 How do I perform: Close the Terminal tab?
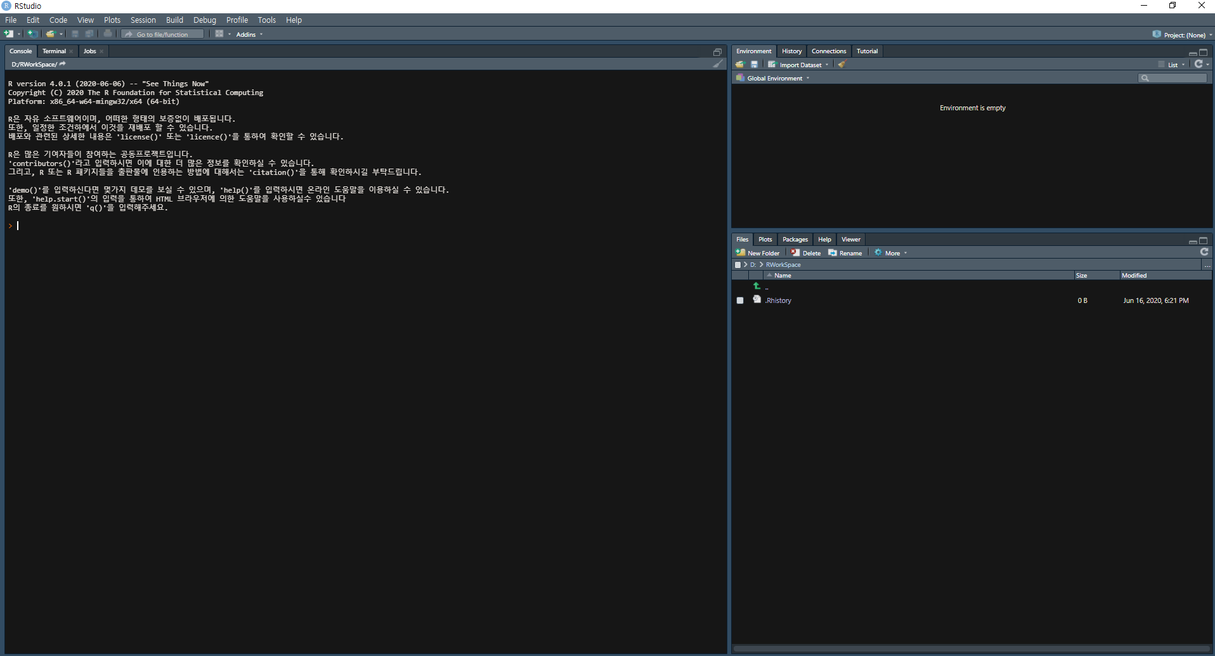(x=72, y=51)
